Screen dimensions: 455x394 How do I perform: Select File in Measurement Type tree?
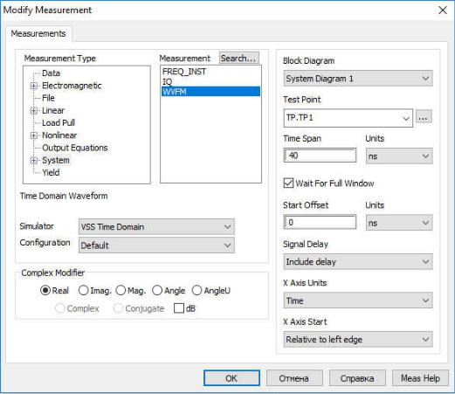48,98
